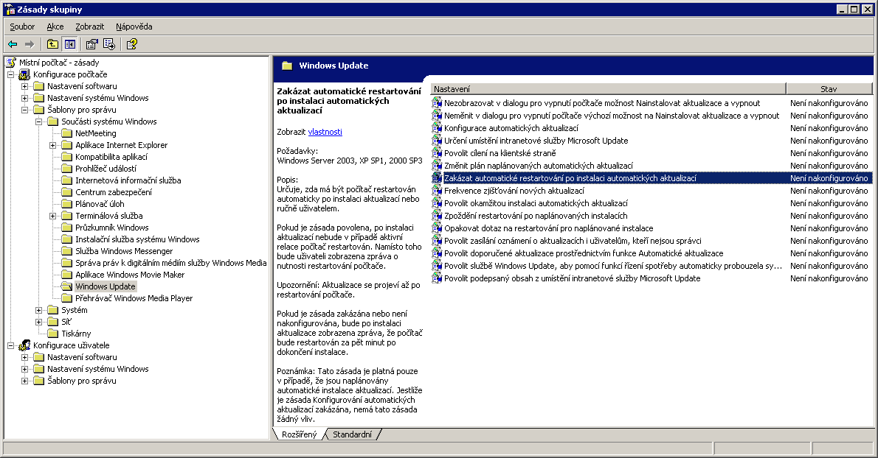
Task: Click the Centrum zabezpečení folder icon
Action: pos(66,191)
